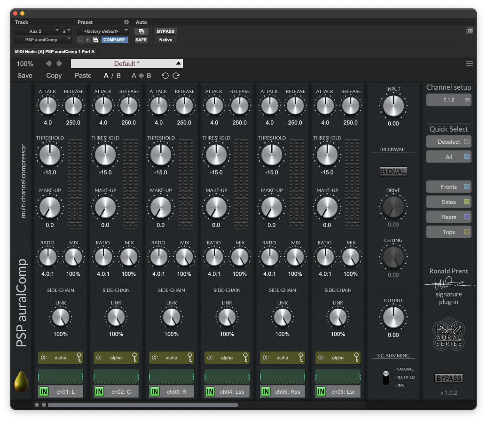Click the key icon on ch01 alpha box
The image size is (487, 422).
click(x=79, y=358)
